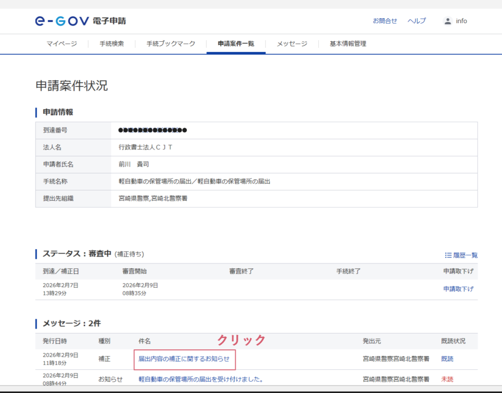Open the メッセージ tab
The image size is (502, 393).
[x=292, y=44]
